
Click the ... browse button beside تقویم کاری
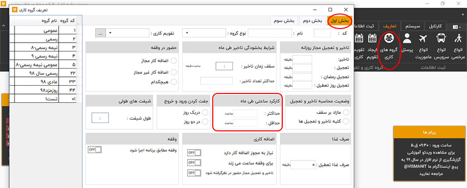[100, 33]
